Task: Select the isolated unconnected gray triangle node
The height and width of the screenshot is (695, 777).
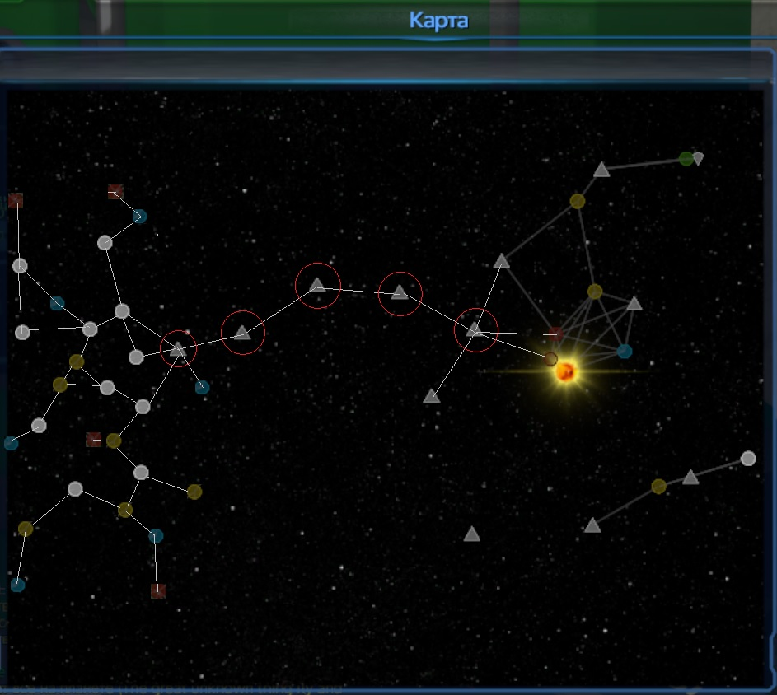Action: coord(471,535)
